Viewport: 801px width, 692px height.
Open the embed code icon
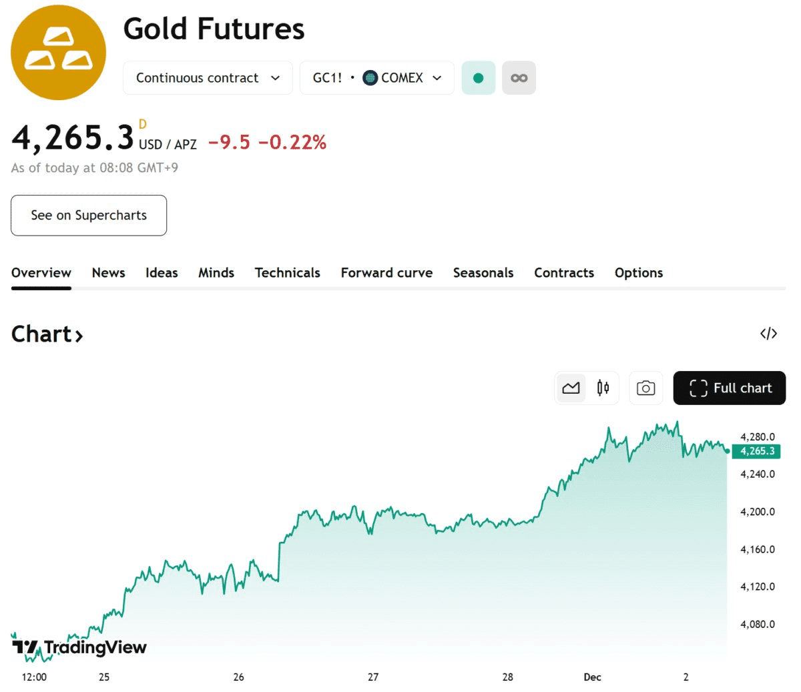point(768,334)
